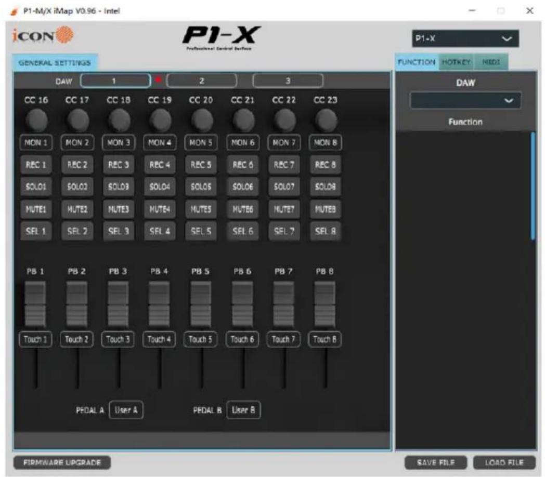
Task: Open the P1-X device dropdown
Action: [x=465, y=38]
